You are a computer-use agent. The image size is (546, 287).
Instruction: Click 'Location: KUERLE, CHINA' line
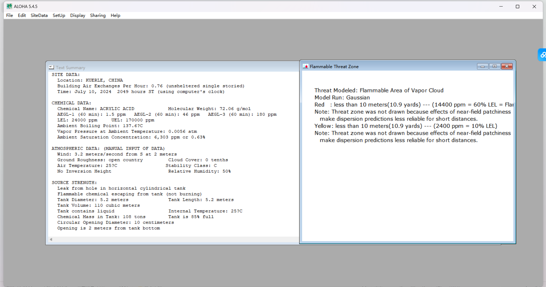[x=90, y=80]
